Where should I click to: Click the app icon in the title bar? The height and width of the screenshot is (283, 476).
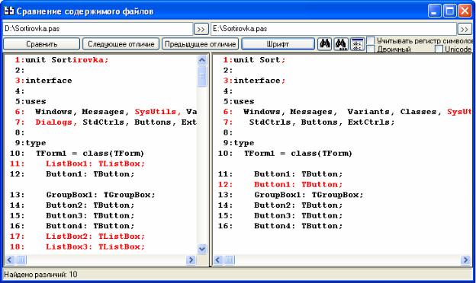tap(9, 11)
